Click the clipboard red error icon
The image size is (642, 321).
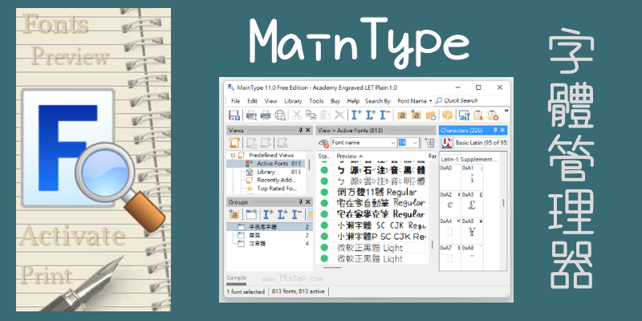tap(493, 115)
